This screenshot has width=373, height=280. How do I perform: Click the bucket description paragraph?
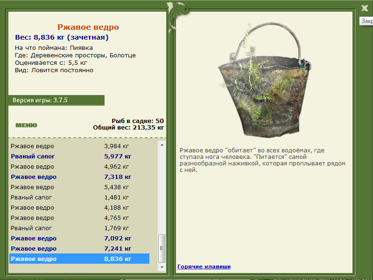coord(262,160)
